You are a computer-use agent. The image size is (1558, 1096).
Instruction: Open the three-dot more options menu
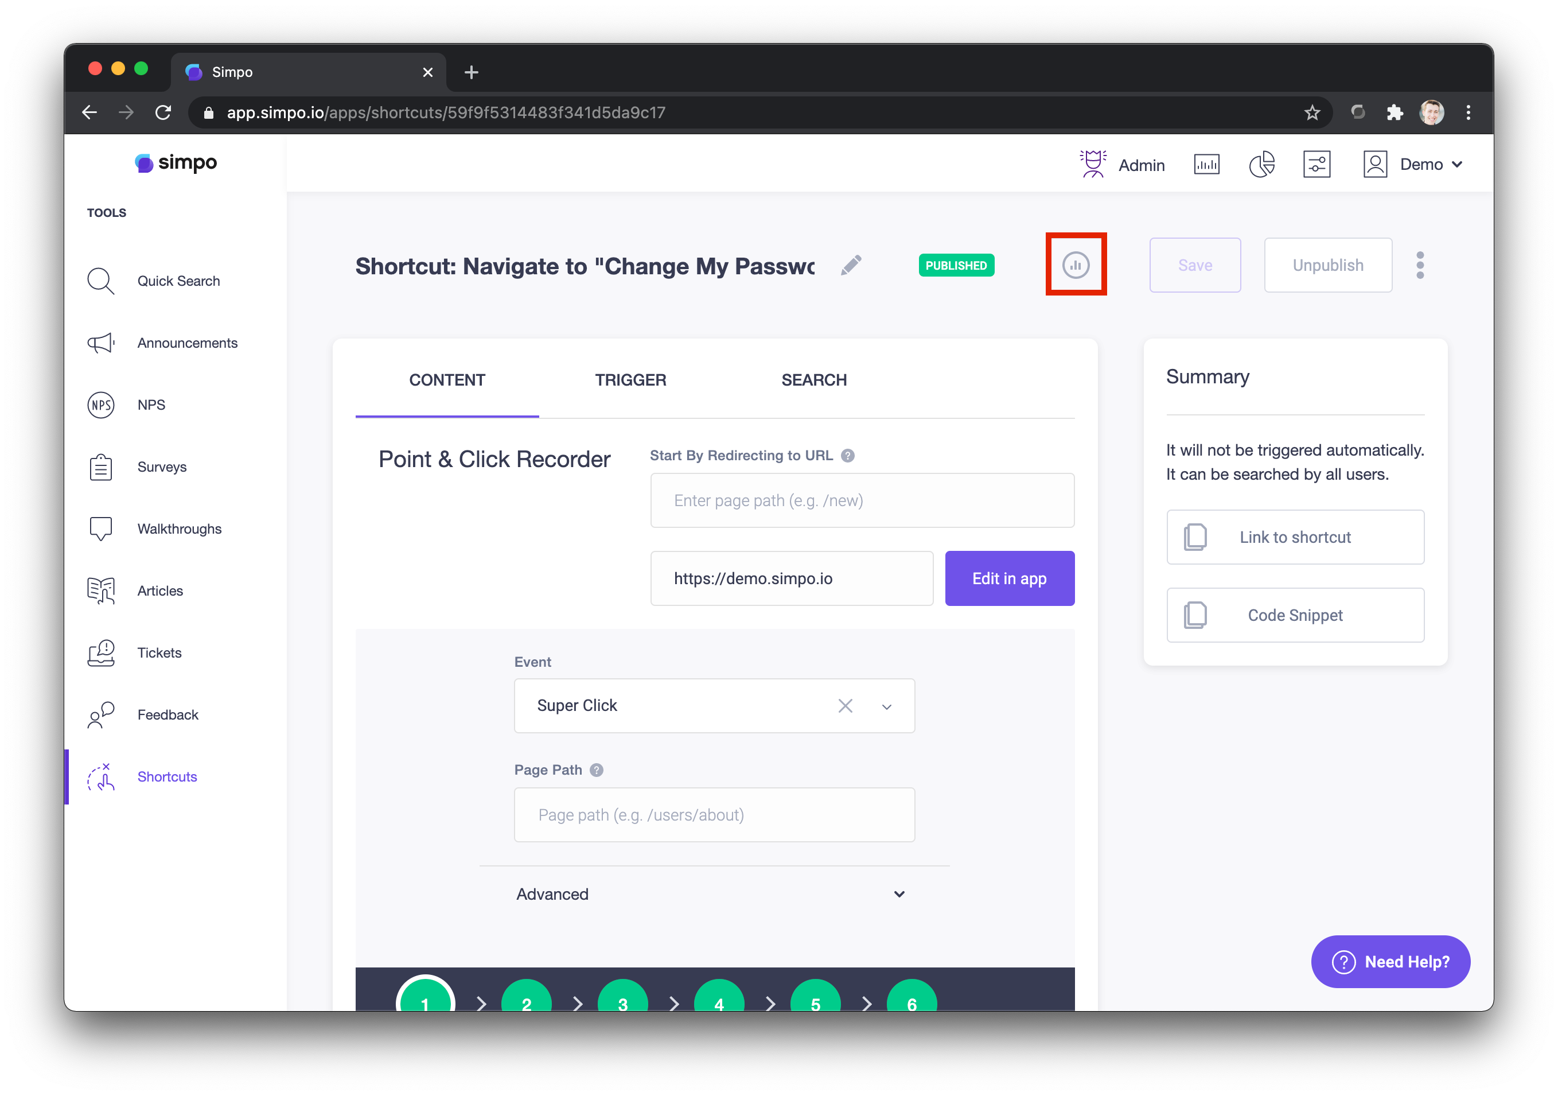point(1420,265)
